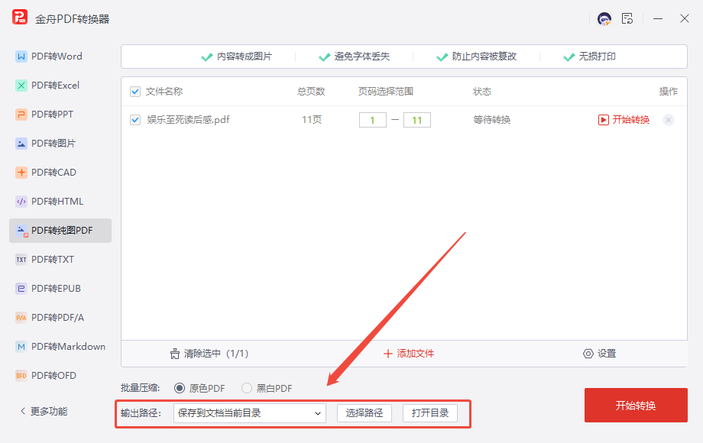Close the 金舟PDF转换器 window
Viewport: 703px width, 443px height.
[x=684, y=18]
